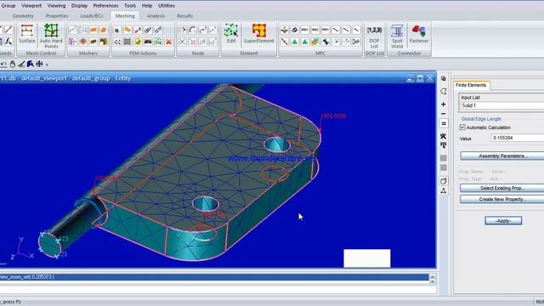This screenshot has width=544, height=306.
Task: Click the empty command line input box
Action: [x=218, y=289]
